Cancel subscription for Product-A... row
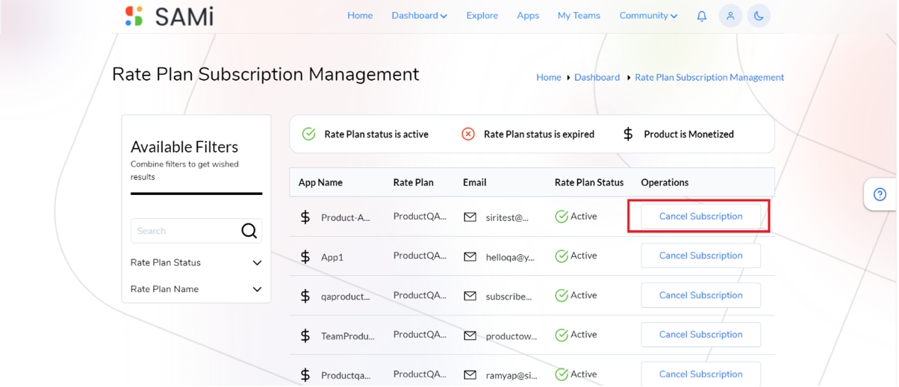Viewport: 899px width, 387px height. pyautogui.click(x=700, y=217)
